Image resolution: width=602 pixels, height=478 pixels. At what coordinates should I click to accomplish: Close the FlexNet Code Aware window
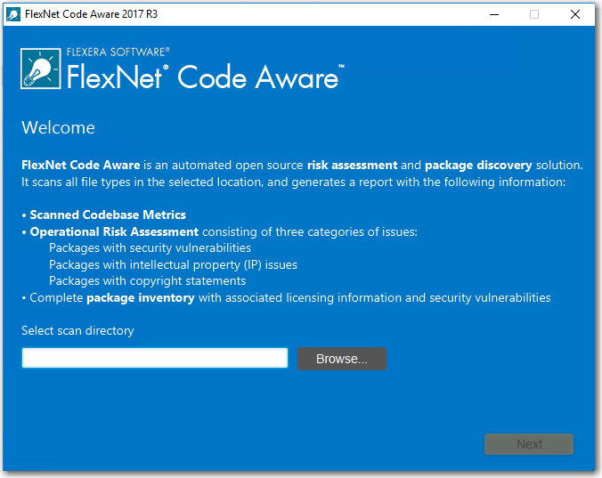575,14
